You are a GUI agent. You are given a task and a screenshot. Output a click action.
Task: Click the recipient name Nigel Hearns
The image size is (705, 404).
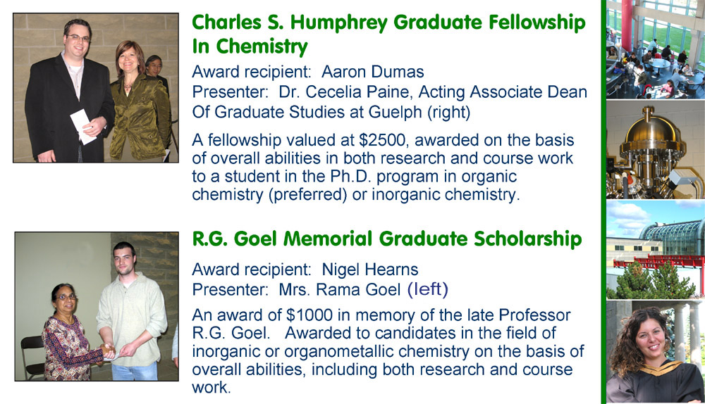point(370,270)
